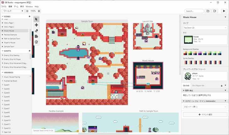Click the GB Studio app icon

3,2
